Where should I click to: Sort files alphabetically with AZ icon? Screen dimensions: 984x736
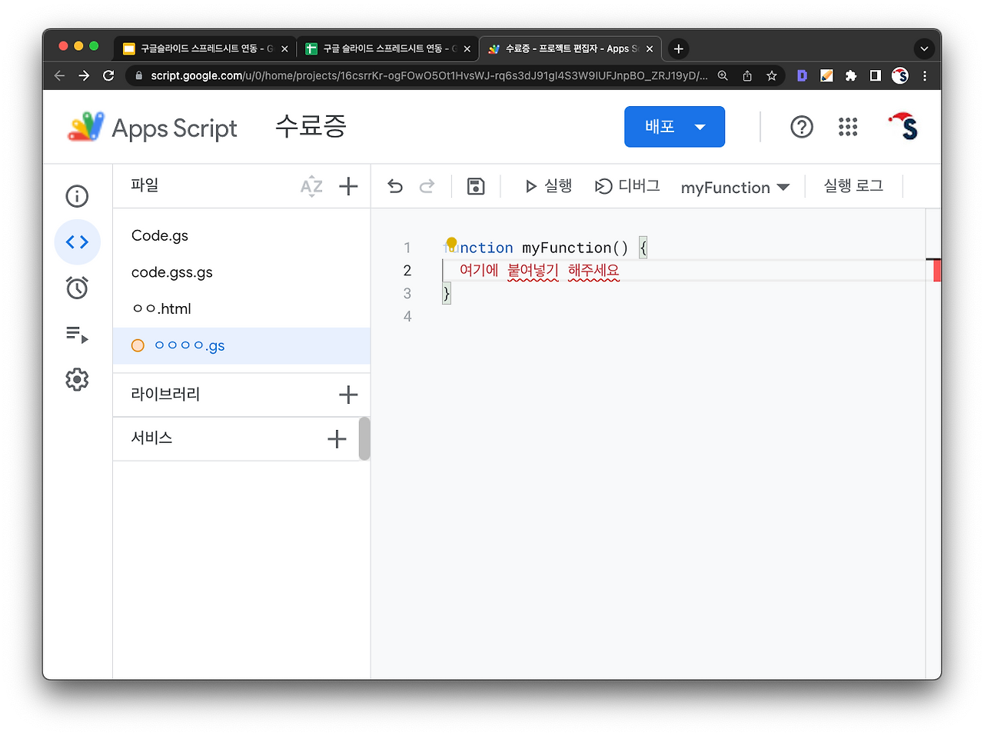point(311,186)
